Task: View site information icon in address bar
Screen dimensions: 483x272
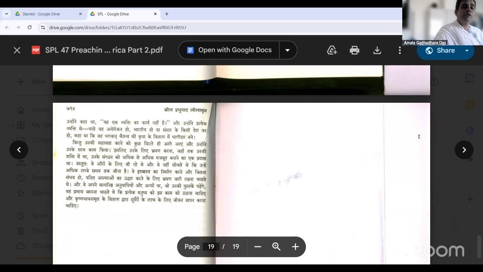Action: (x=43, y=27)
